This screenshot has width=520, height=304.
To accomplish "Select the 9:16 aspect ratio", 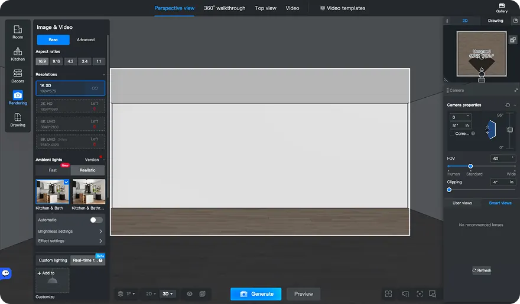I will 56,61.
